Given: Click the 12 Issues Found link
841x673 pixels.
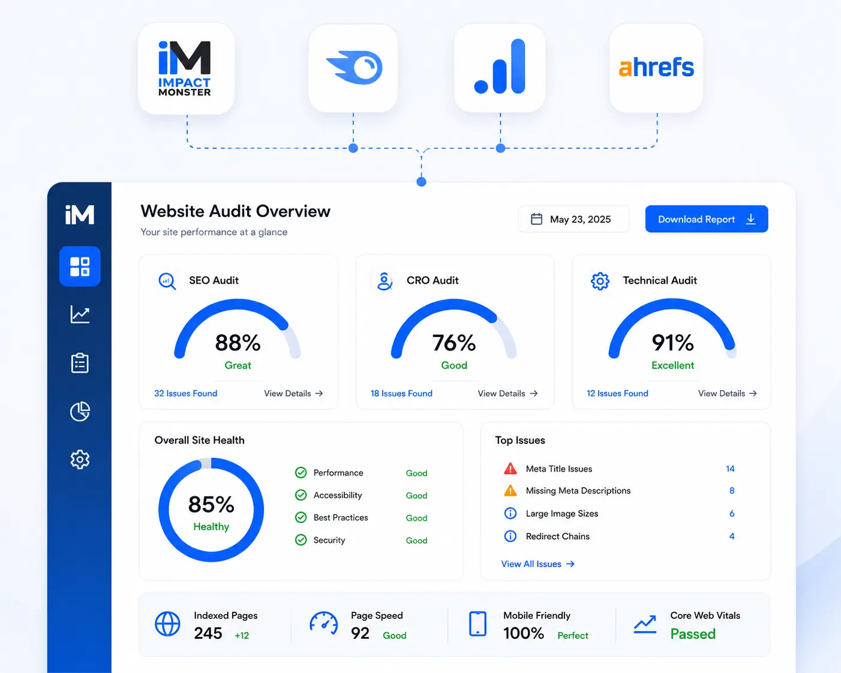Looking at the screenshot, I should pos(617,393).
